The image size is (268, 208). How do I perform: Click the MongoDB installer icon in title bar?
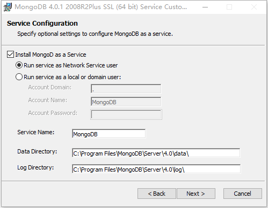click(8, 7)
